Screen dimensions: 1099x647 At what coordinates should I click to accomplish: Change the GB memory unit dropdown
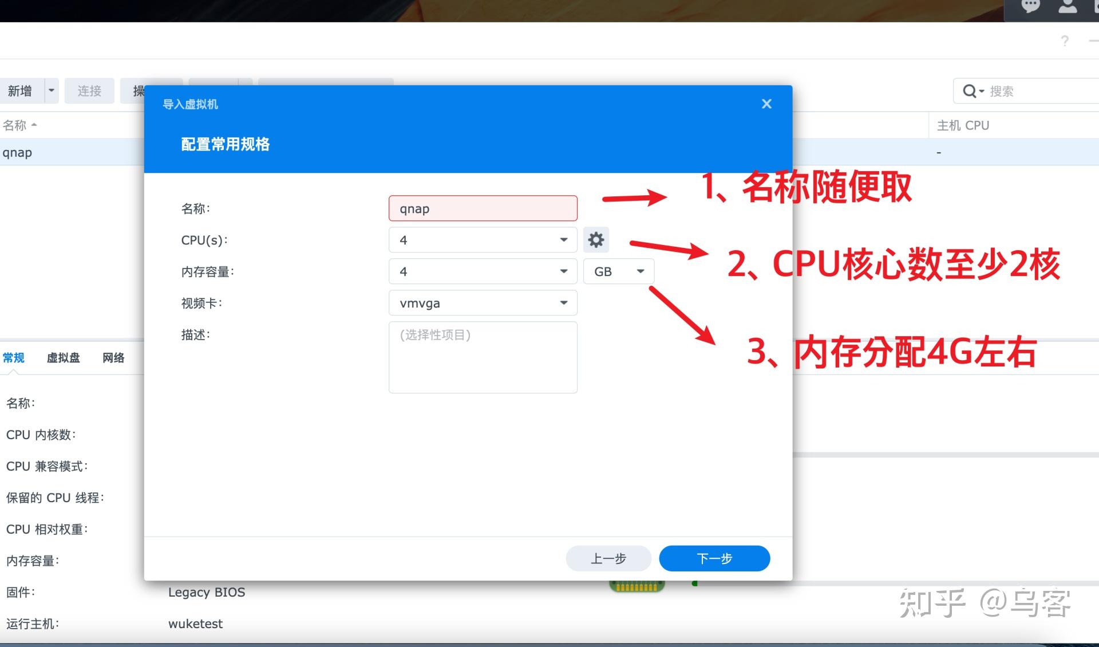point(618,271)
